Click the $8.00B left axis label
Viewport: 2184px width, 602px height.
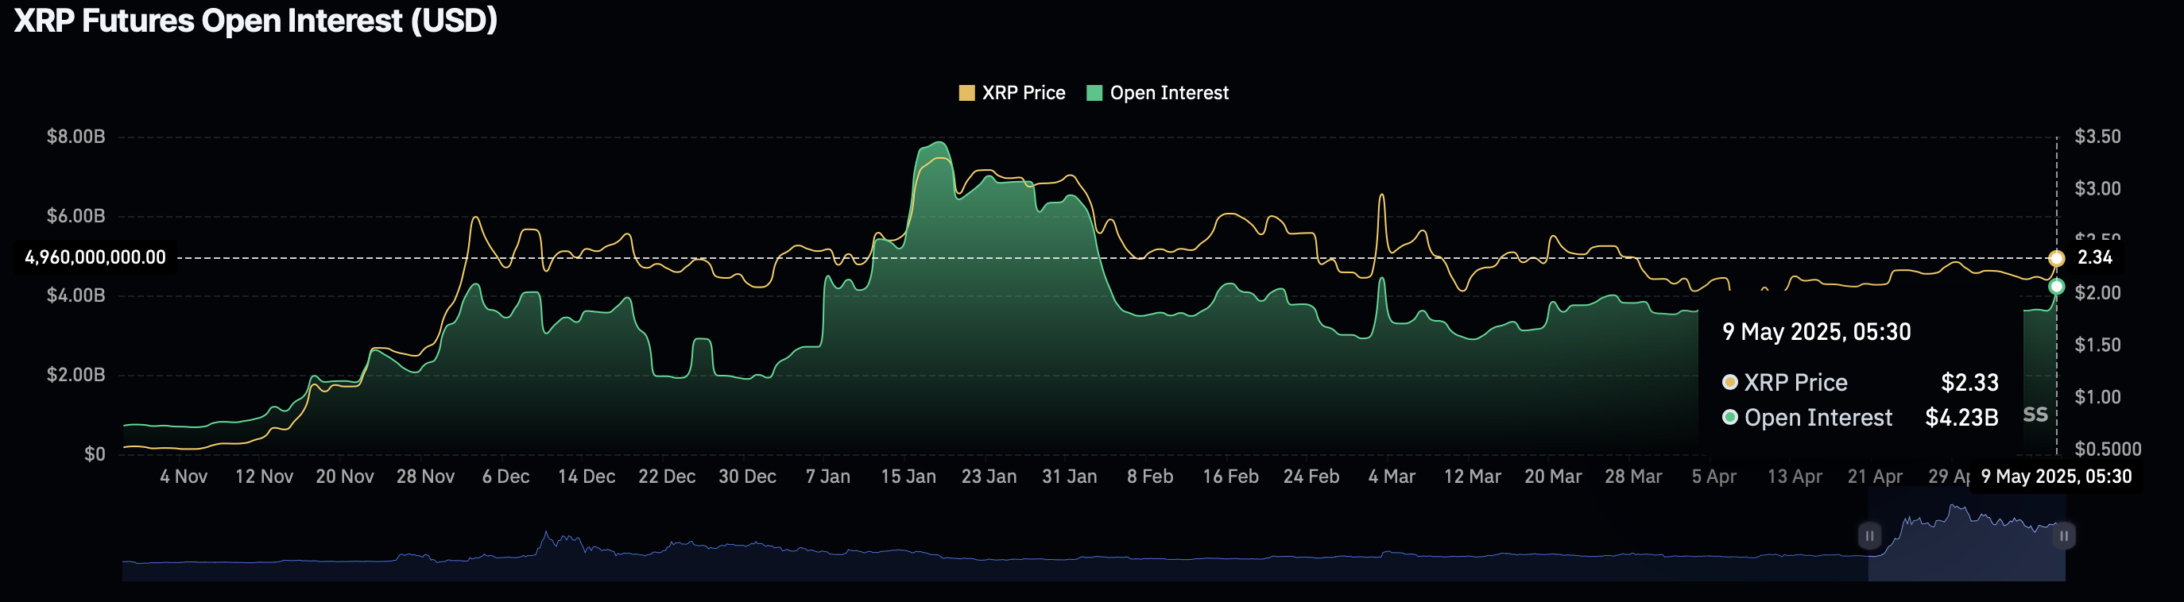76,137
